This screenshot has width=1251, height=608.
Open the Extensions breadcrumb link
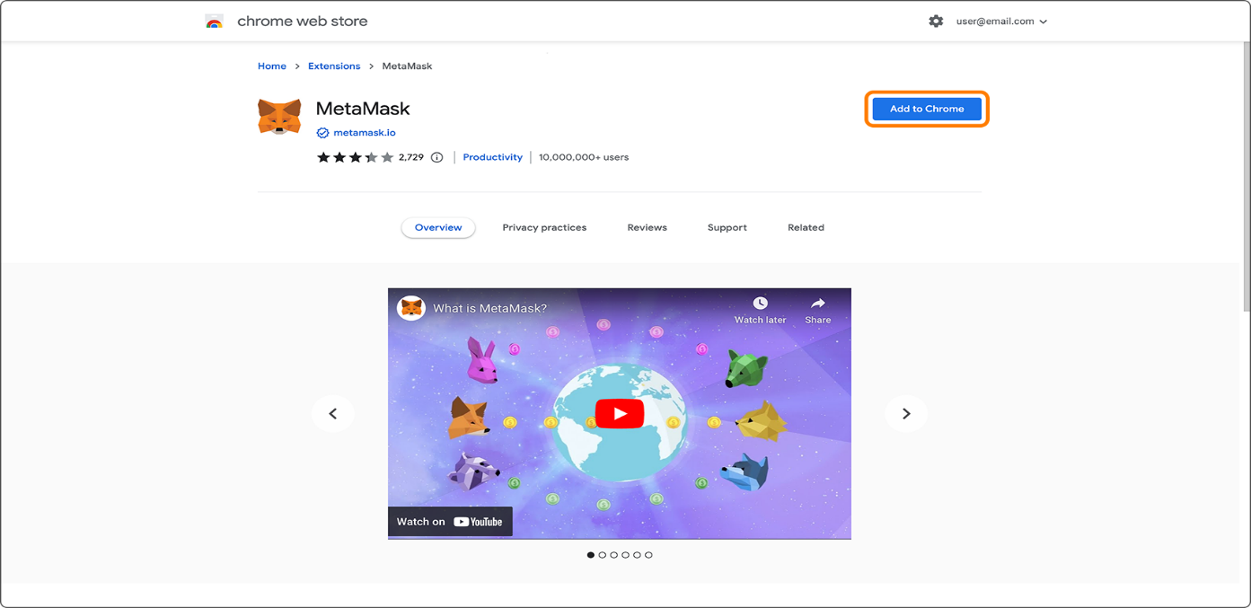pos(334,66)
